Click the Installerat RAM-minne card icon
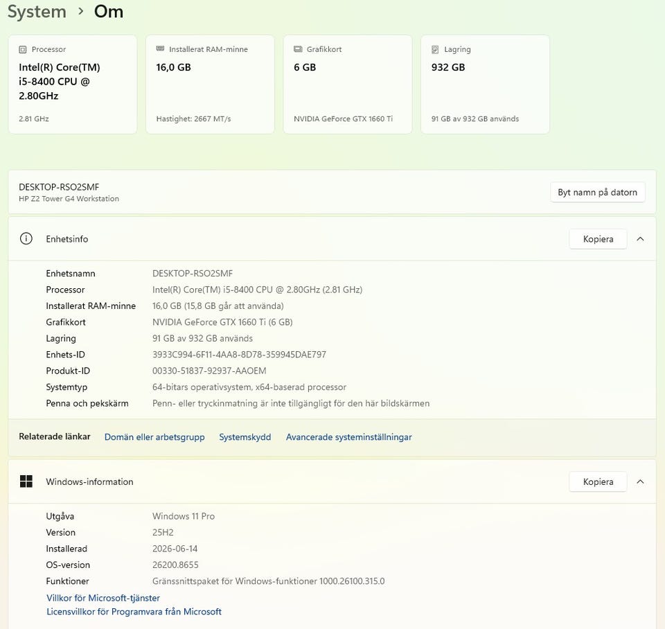 coord(160,48)
